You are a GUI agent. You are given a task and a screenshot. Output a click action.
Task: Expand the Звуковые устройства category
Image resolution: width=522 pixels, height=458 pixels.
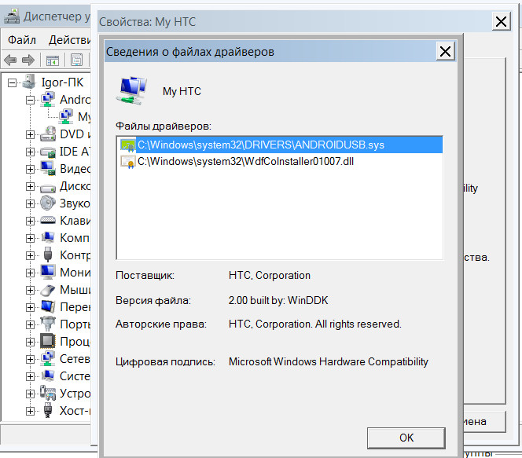tap(30, 203)
